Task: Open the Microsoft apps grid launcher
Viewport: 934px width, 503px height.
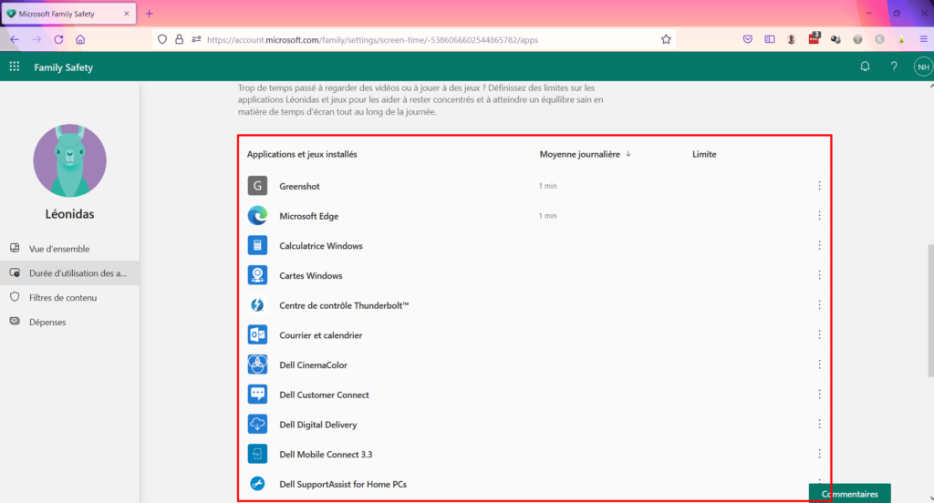Action: [15, 67]
